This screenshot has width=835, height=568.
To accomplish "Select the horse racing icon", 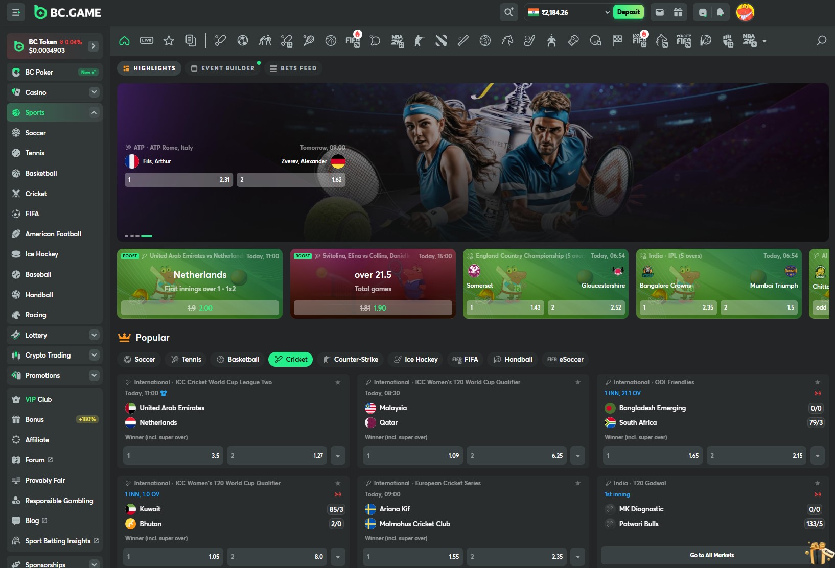I will point(507,41).
